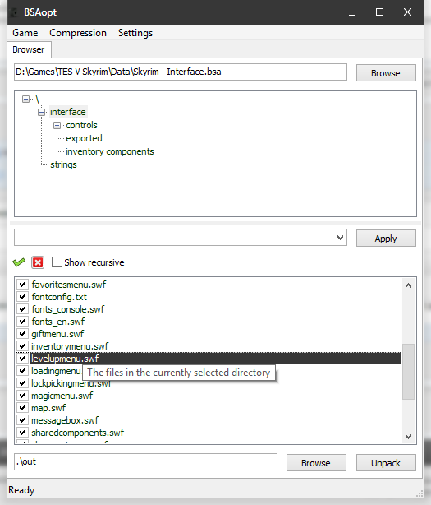Open the Settings menu
Screen dimensions: 431x505
point(135,33)
